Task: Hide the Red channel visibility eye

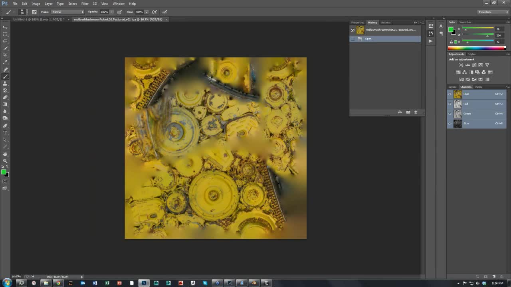Action: click(450, 104)
